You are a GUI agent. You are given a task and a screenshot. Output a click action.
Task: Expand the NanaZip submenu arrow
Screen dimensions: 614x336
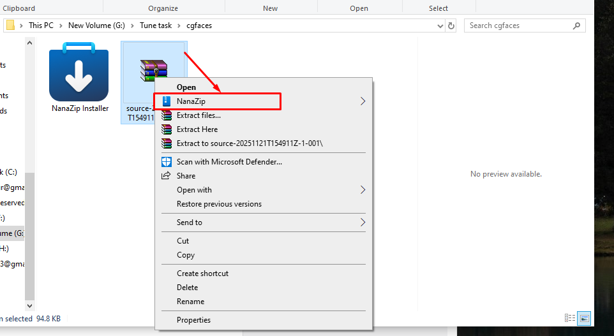363,101
